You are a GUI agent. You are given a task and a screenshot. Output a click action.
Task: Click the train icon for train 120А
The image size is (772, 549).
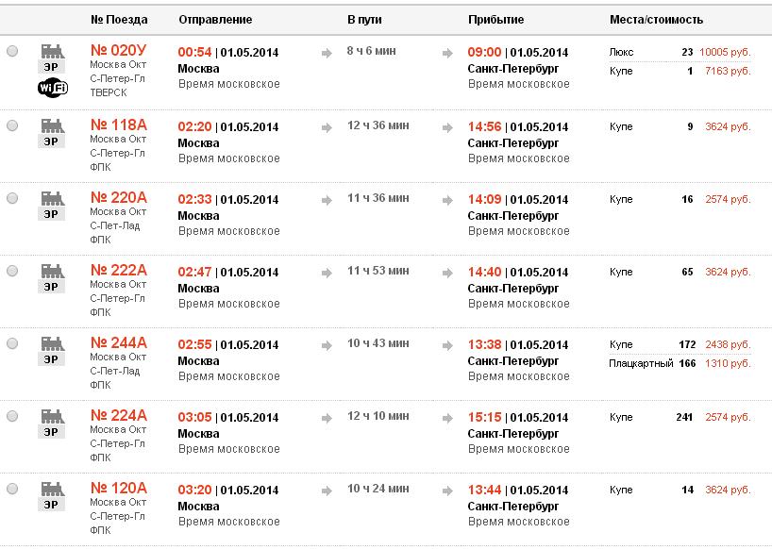pyautogui.click(x=51, y=489)
